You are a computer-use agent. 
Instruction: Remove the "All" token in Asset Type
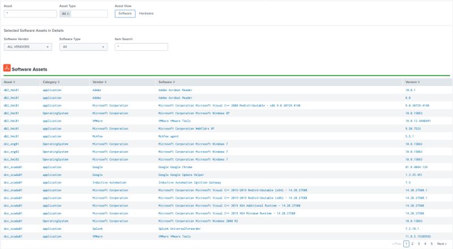[x=68, y=14]
